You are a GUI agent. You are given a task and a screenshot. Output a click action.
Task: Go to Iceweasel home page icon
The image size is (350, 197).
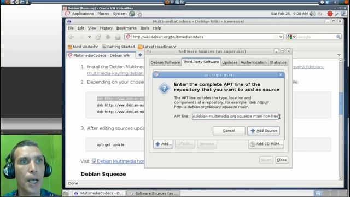(118, 37)
